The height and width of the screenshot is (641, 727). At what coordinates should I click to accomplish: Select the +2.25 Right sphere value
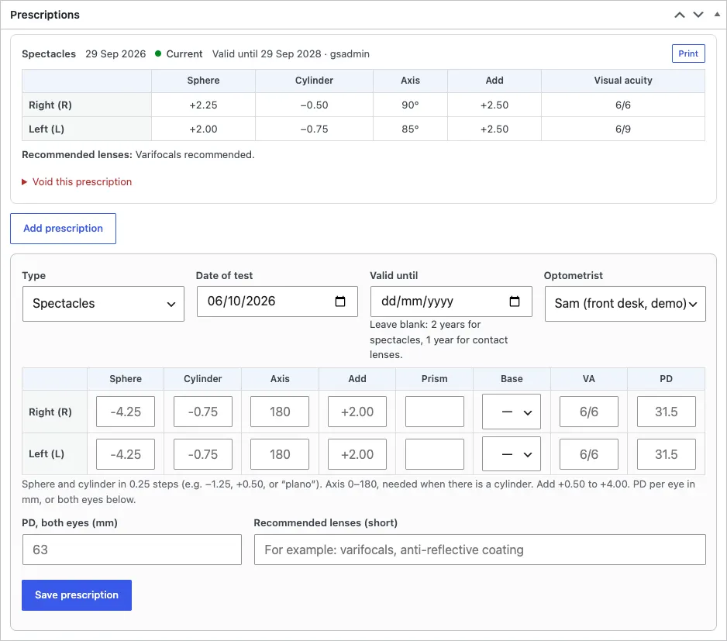[203, 105]
